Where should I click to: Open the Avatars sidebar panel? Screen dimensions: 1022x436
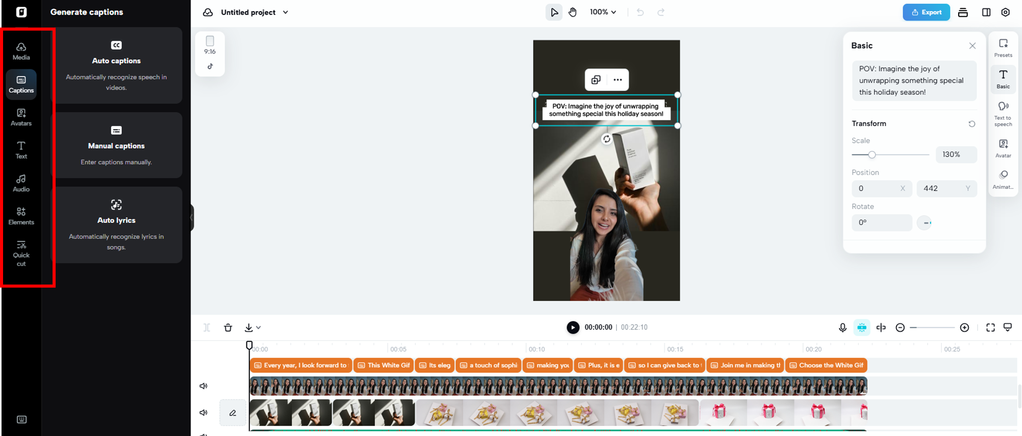pyautogui.click(x=21, y=117)
